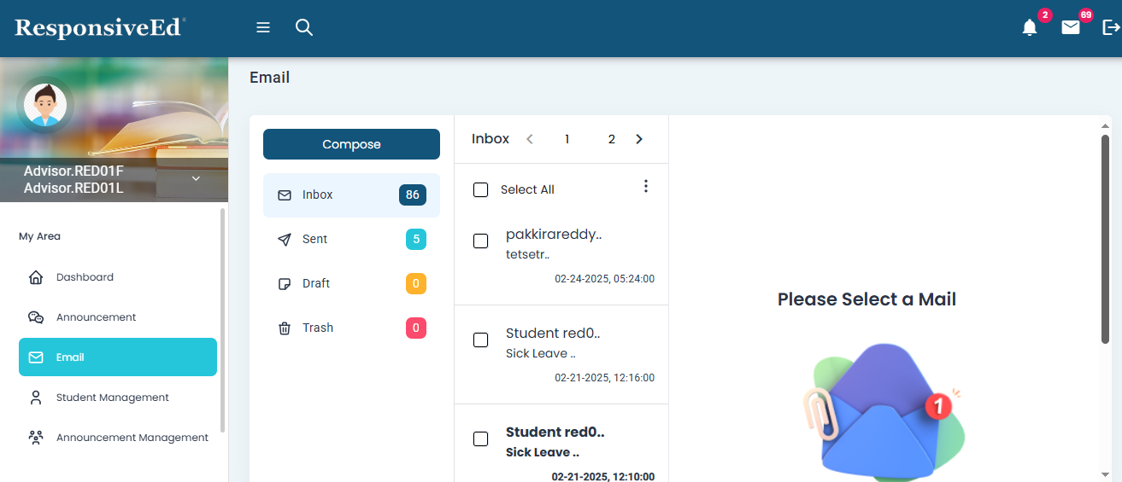Open the notifications bell icon

(x=1030, y=28)
